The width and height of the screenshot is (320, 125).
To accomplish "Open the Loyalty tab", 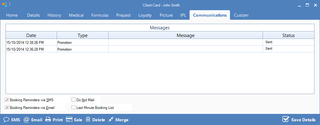I will pyautogui.click(x=145, y=15).
